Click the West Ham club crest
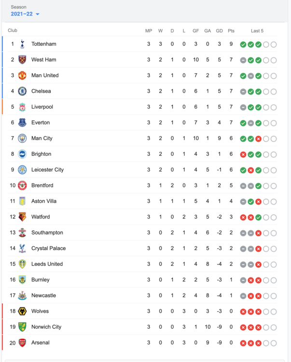 (x=22, y=60)
